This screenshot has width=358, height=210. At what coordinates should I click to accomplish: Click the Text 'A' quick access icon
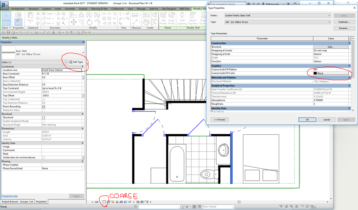54,32
